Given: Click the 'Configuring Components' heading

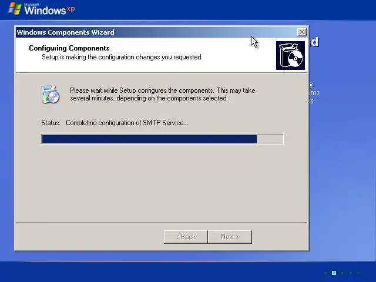Looking at the screenshot, I should pyautogui.click(x=69, y=48).
